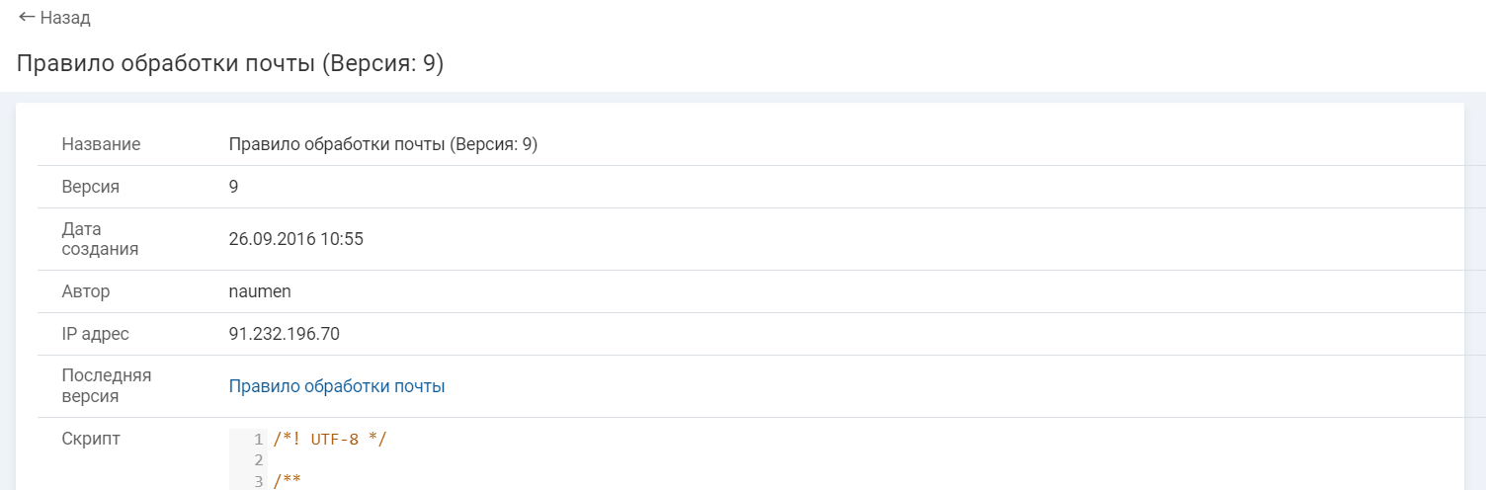1486x490 pixels.
Task: Click the "Дата создания" field label
Action: pos(100,239)
